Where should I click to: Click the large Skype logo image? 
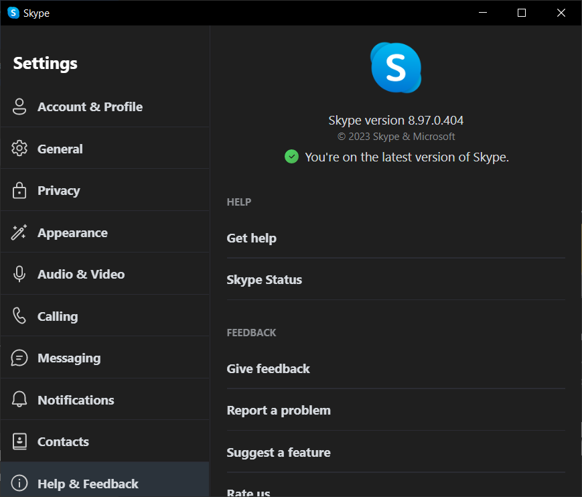point(396,68)
